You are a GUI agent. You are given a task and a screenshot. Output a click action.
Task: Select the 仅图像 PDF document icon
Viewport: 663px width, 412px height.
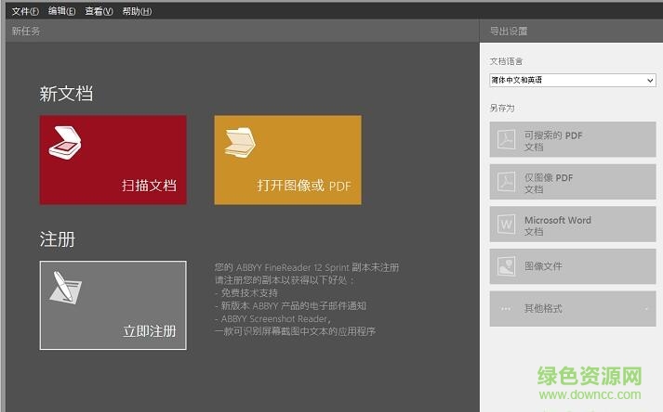pos(506,182)
